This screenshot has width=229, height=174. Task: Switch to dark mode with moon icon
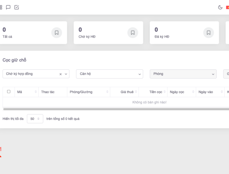220,7
